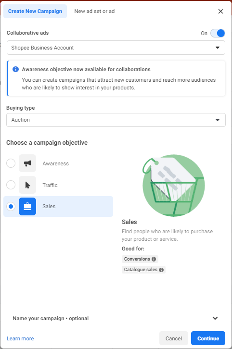
Task: Select the Traffic radio button
Action: point(11,185)
